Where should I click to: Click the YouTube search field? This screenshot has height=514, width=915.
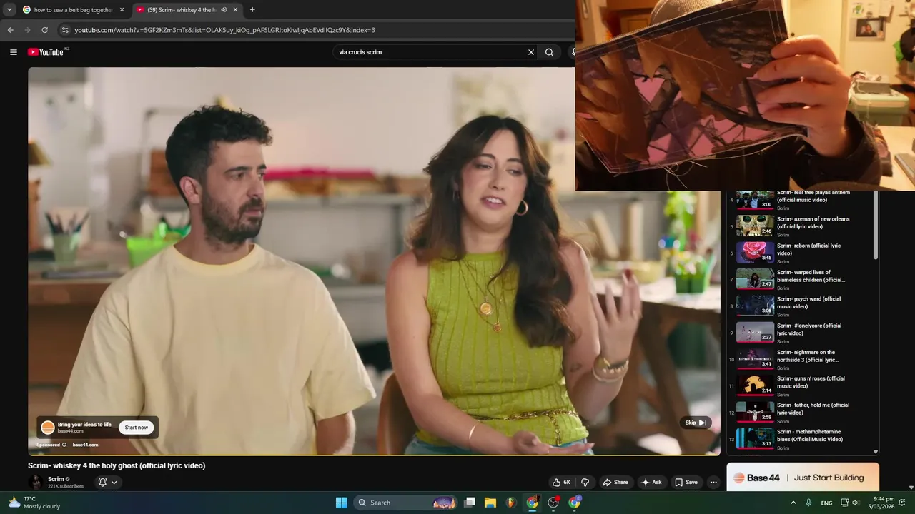pos(429,52)
